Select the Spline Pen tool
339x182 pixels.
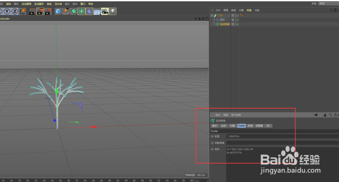pos(66,11)
